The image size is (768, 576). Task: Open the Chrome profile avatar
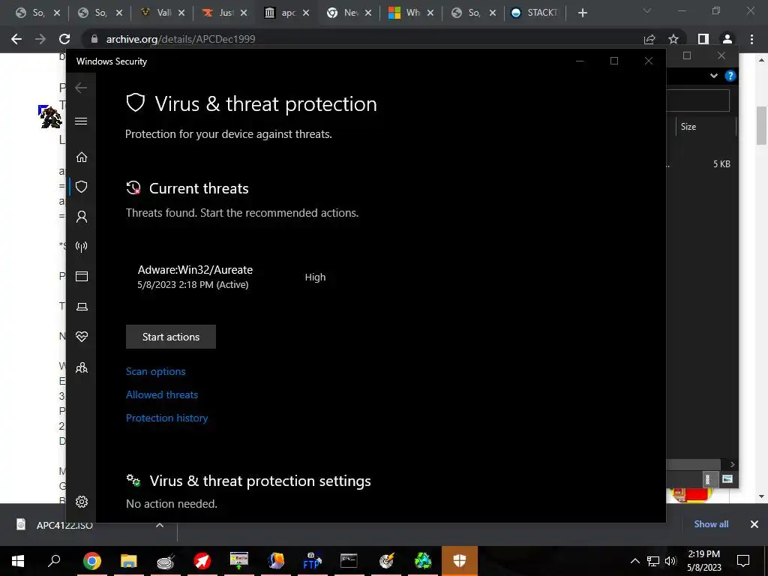point(727,39)
